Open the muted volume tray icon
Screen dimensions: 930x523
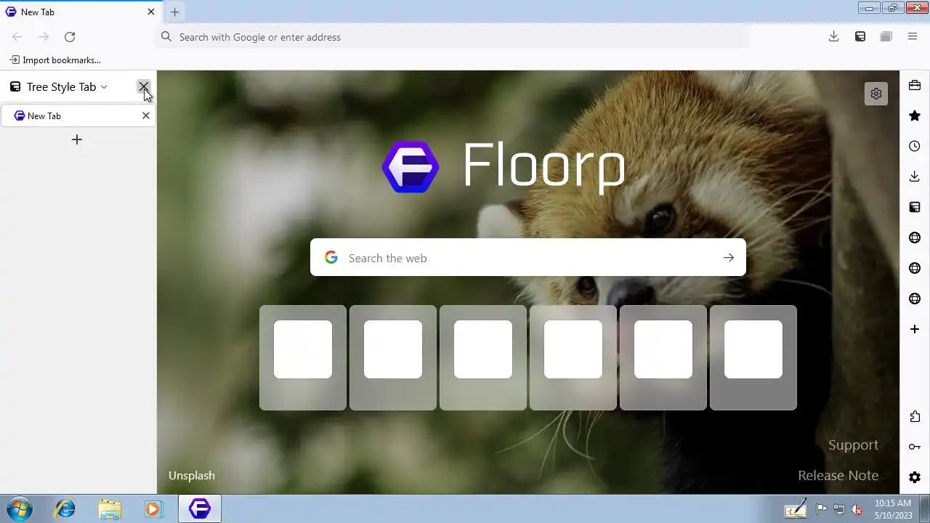tap(857, 509)
